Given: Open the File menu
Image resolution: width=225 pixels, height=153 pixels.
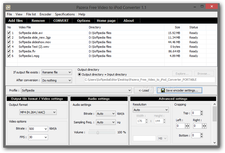Looking at the screenshot, I should (9, 14).
